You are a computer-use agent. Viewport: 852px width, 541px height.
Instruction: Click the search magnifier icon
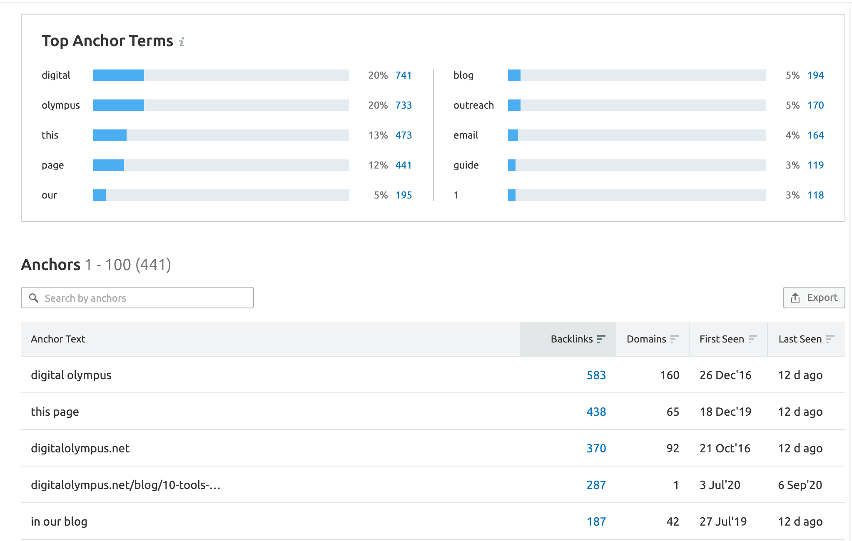(x=34, y=298)
